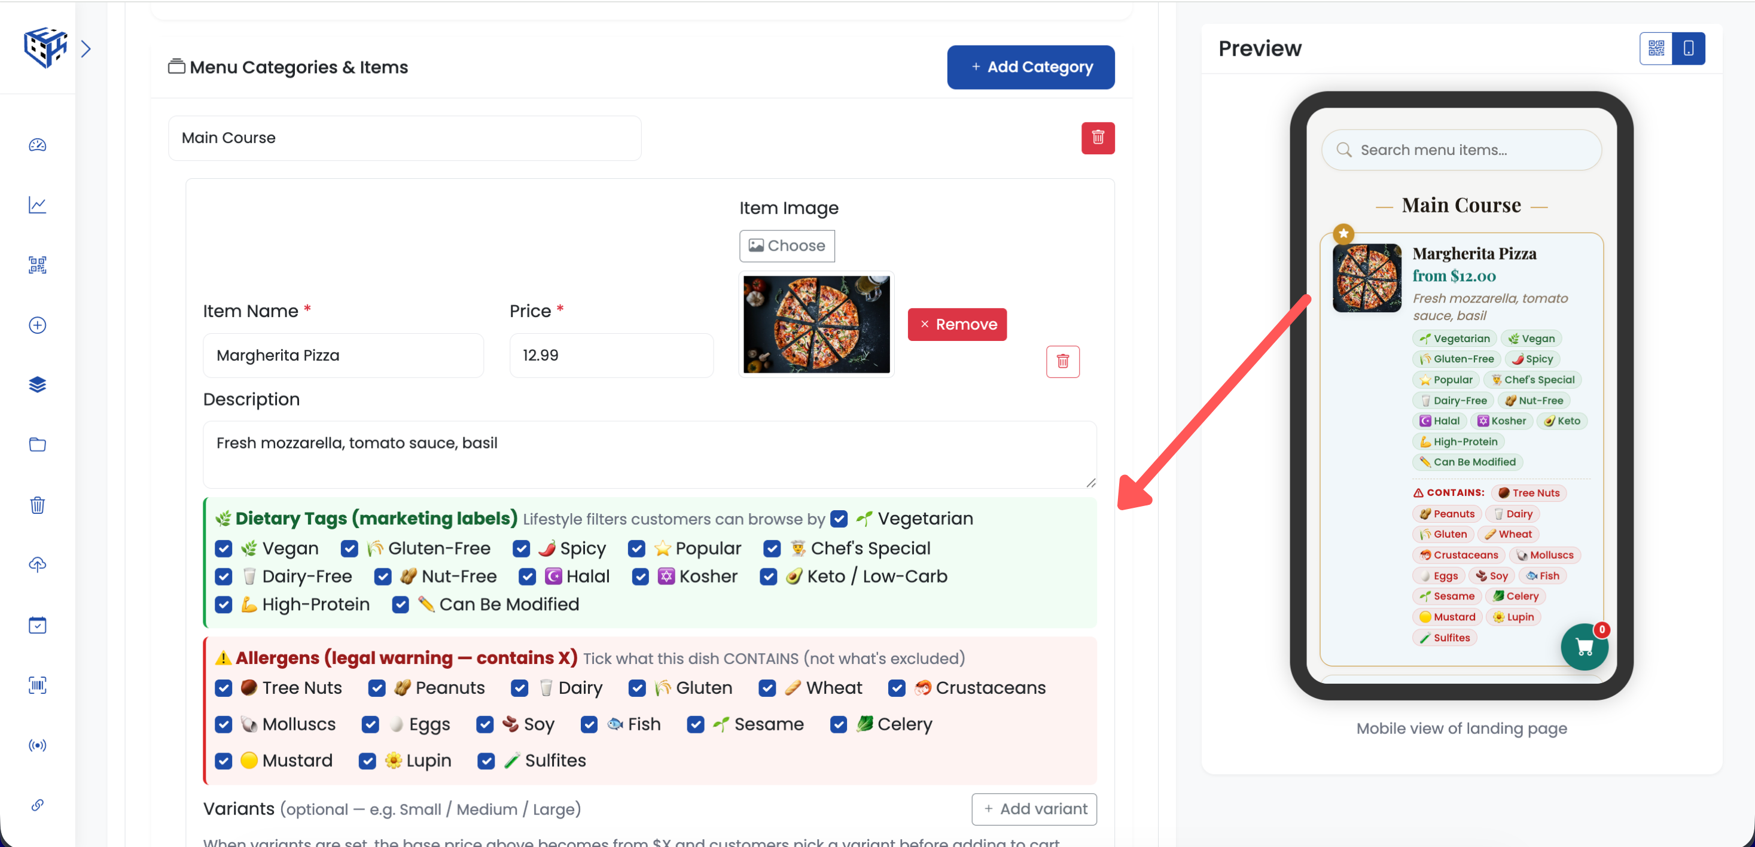
Task: Uncheck the Nut-Free dietary tag
Action: tap(383, 577)
